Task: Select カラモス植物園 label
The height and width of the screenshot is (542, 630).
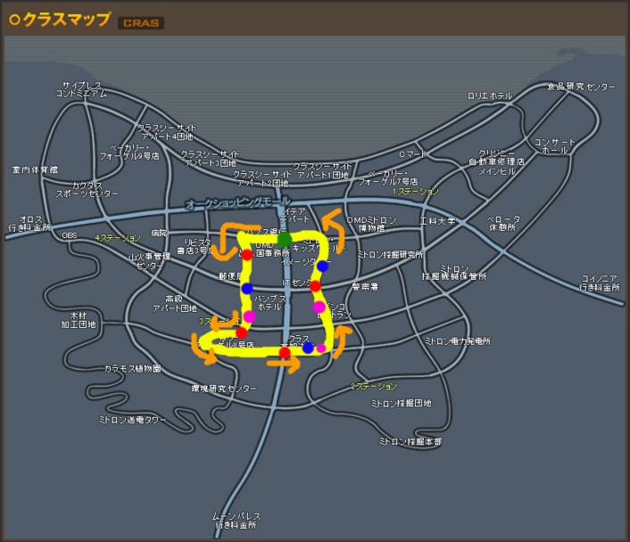Action: coord(133,368)
